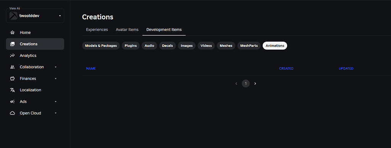391x148 pixels.
Task: Expand the Collaboration submenu arrow
Action: click(x=56, y=67)
